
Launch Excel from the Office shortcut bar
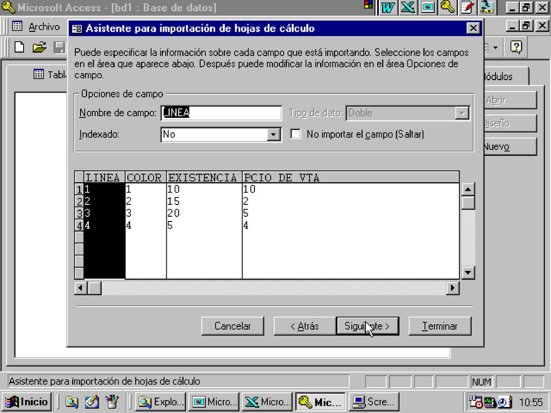tap(408, 7)
